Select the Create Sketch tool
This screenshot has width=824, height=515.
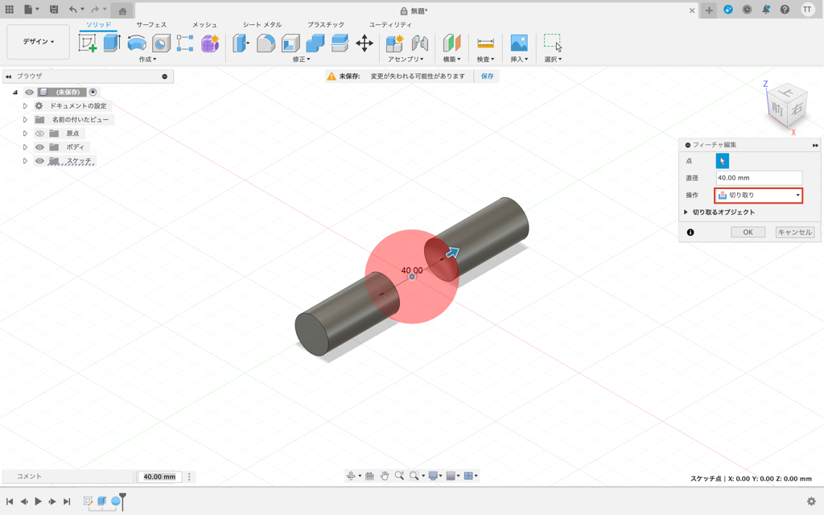[x=87, y=43]
